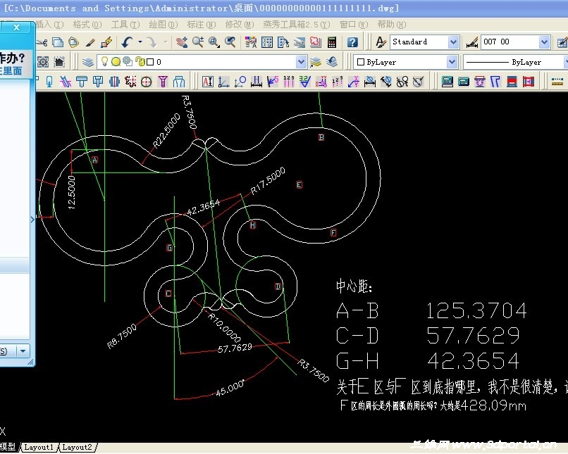Open the 绘图(D) menu

(x=163, y=25)
